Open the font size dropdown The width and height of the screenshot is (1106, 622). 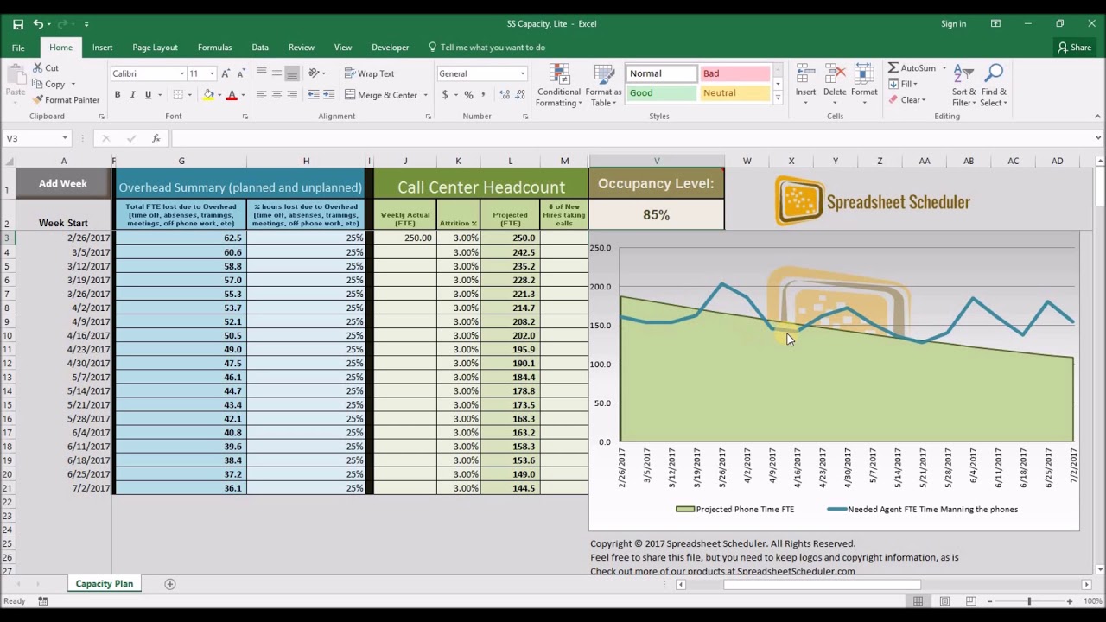[212, 73]
